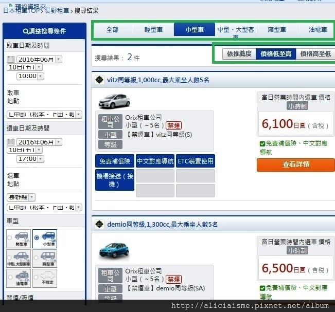Switch to the 中型、大型客車 tab
The width and height of the screenshot is (335, 312).
click(236, 30)
